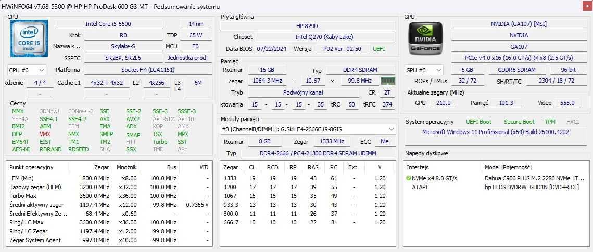593x252 pixels.
Task: Click the GDDR6 SDRAM memory type field
Action: pos(517,70)
